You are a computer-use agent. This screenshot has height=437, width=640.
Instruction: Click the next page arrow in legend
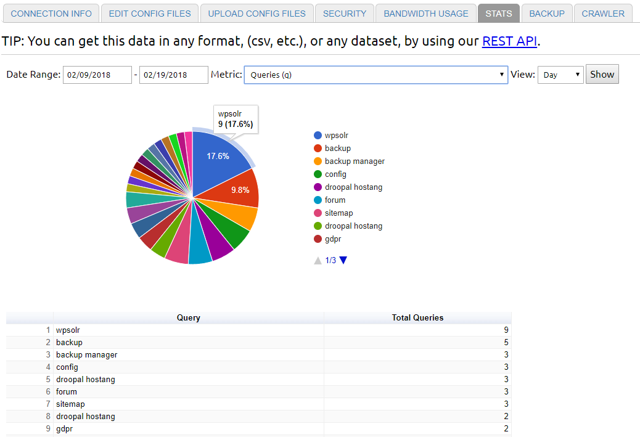pyautogui.click(x=343, y=260)
